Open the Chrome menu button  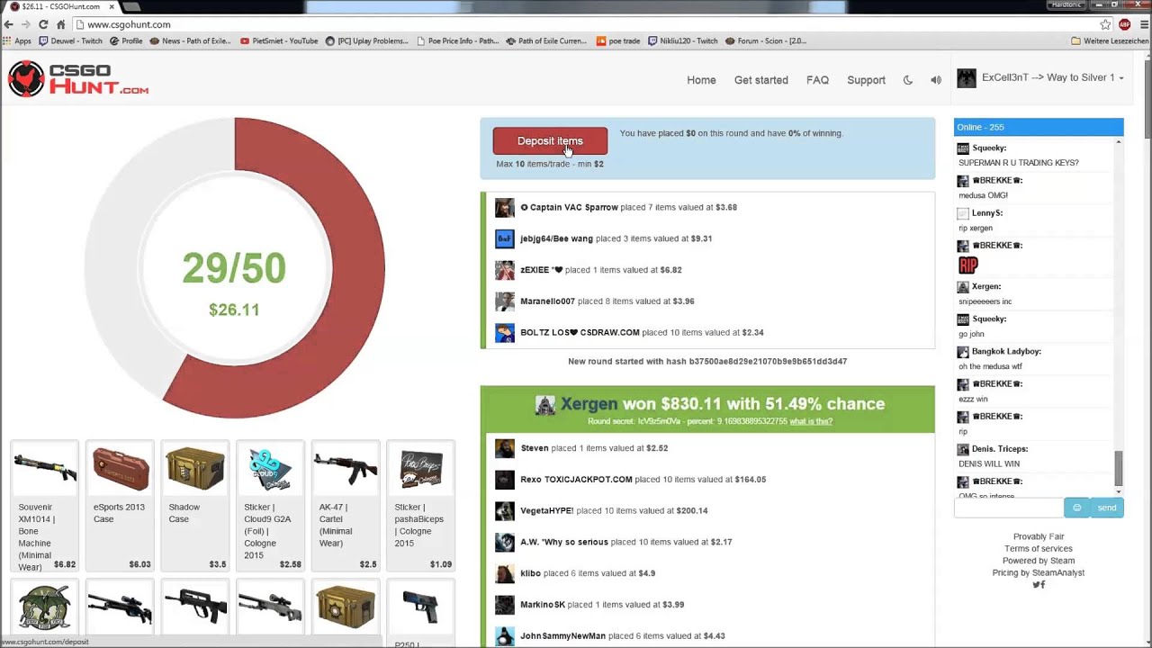click(1143, 24)
